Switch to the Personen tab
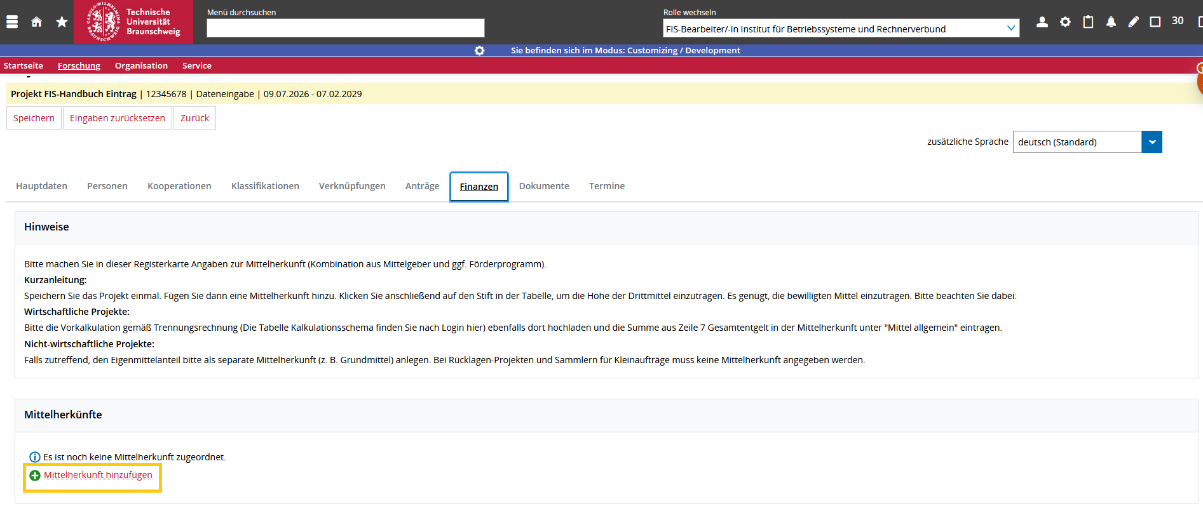Screen dimensions: 1203x506 click(x=107, y=186)
